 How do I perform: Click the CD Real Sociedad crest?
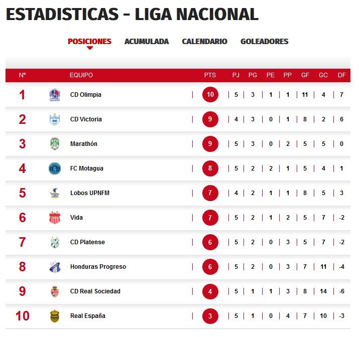click(x=55, y=291)
